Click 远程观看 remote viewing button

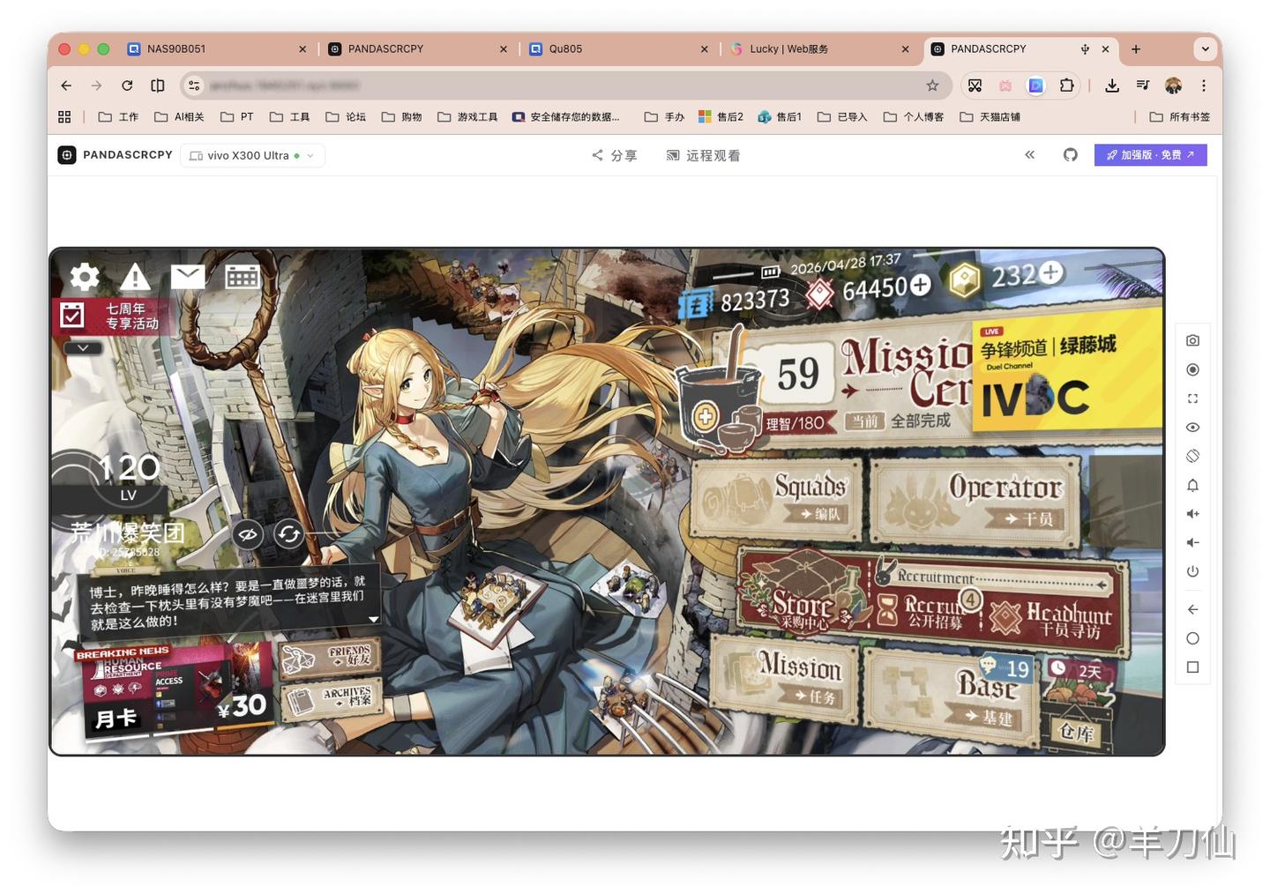coord(703,155)
